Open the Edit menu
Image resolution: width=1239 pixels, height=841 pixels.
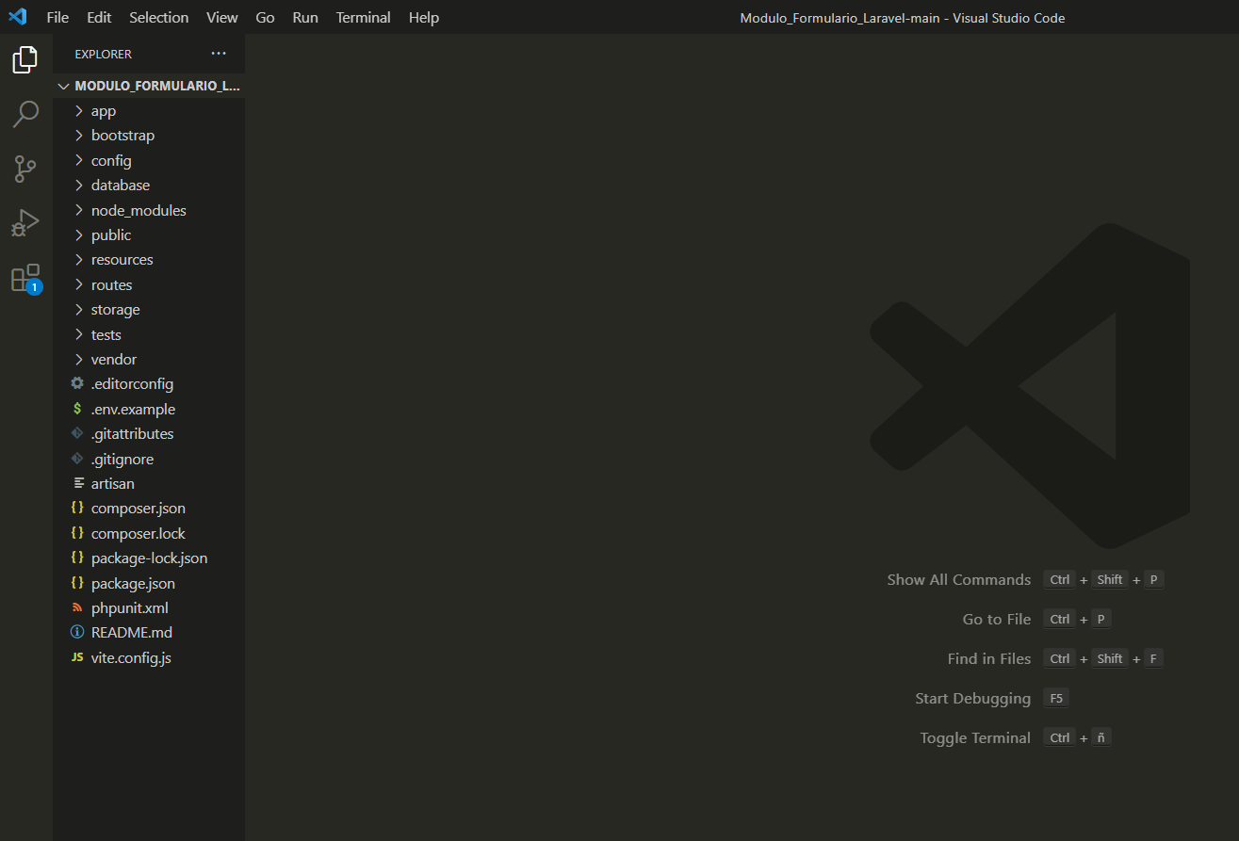click(x=99, y=17)
